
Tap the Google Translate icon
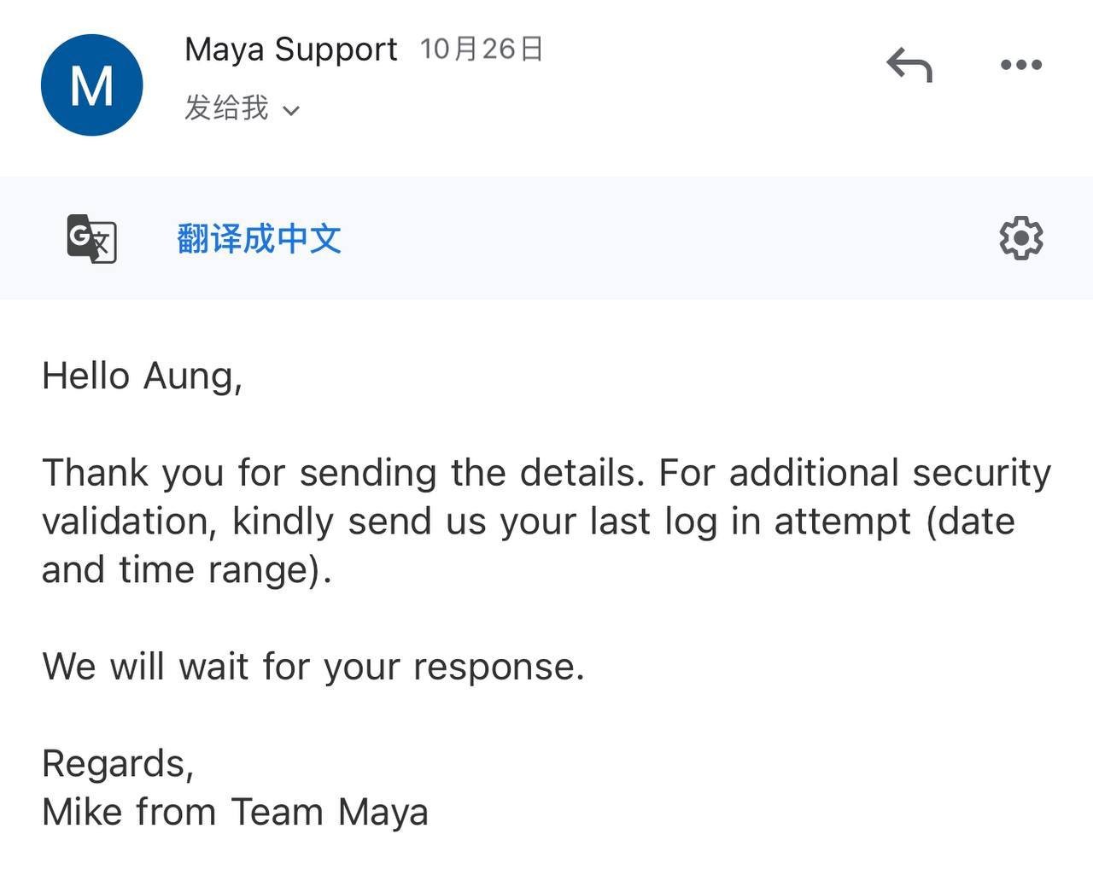tap(91, 238)
